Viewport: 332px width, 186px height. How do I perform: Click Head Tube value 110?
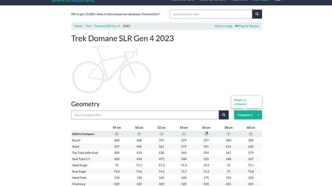[x=117, y=178]
